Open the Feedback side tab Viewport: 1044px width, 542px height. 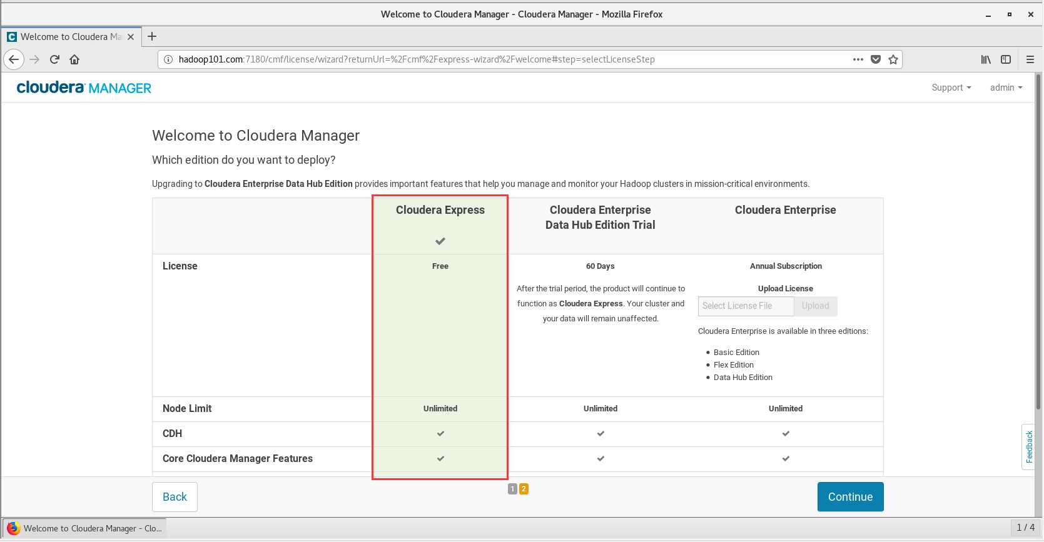tap(1028, 447)
